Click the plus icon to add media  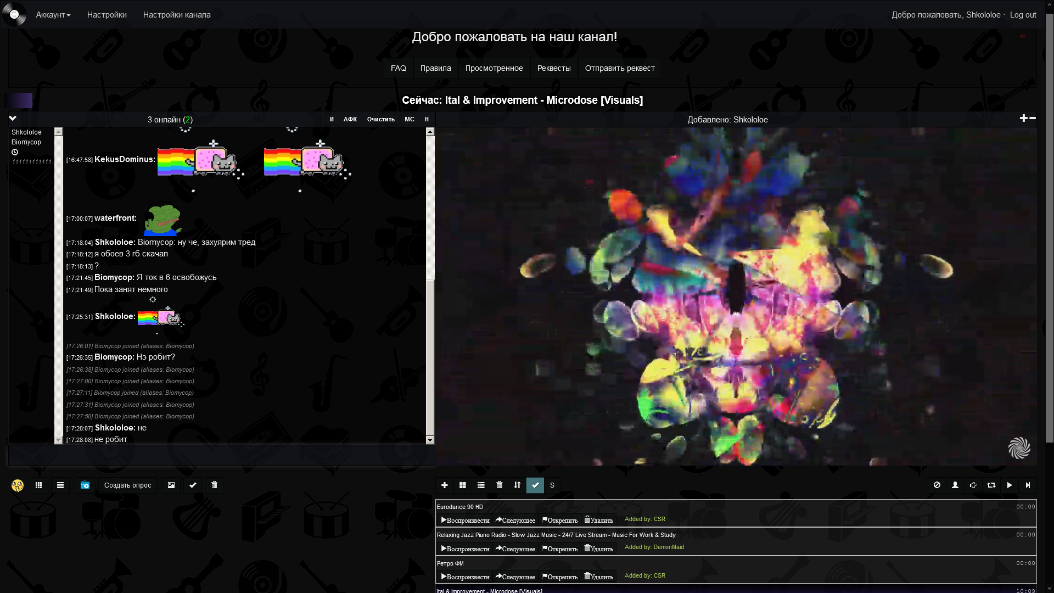(x=445, y=485)
